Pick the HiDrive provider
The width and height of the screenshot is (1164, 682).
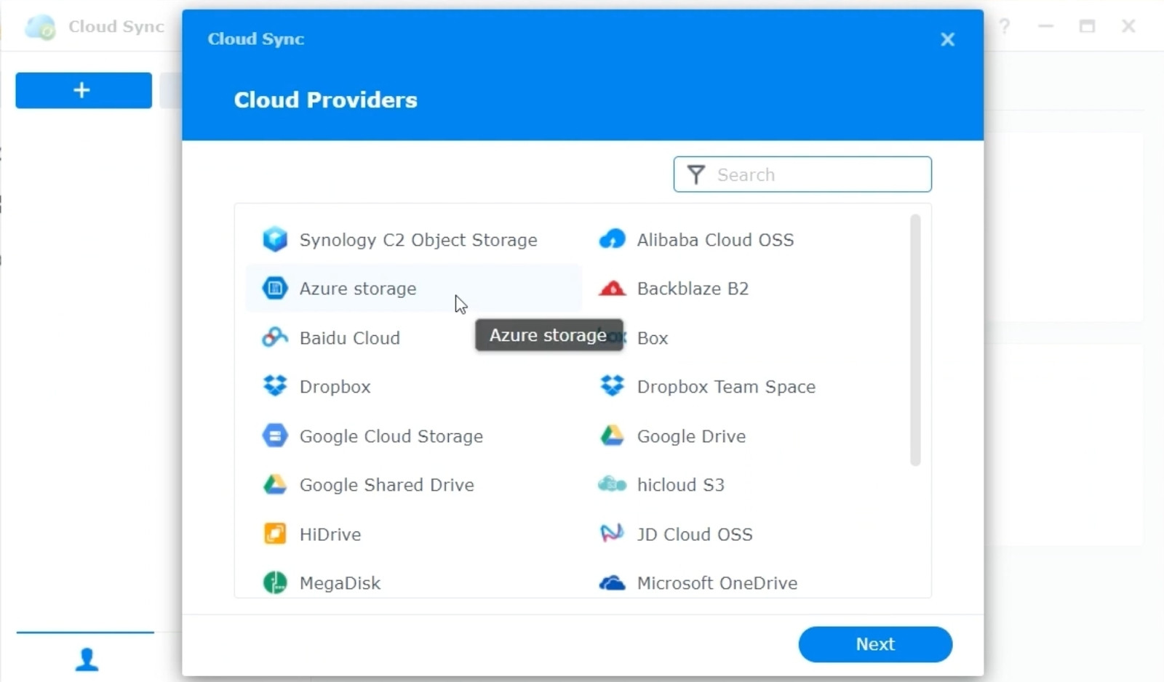tap(330, 534)
